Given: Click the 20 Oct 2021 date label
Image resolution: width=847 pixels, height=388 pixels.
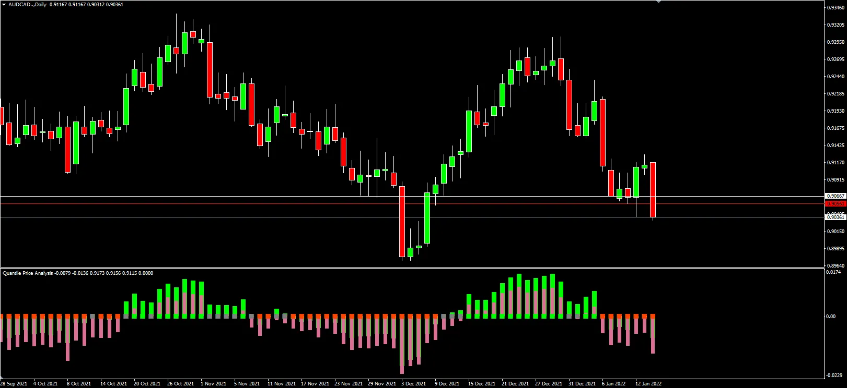Looking at the screenshot, I should (x=147, y=384).
